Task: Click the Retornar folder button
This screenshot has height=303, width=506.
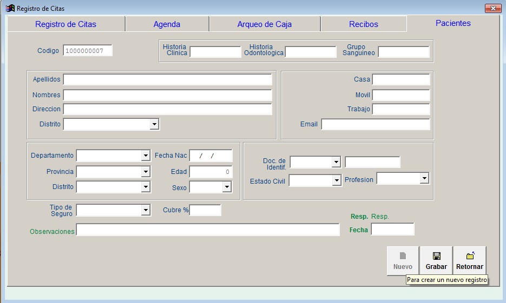Action: click(469, 261)
